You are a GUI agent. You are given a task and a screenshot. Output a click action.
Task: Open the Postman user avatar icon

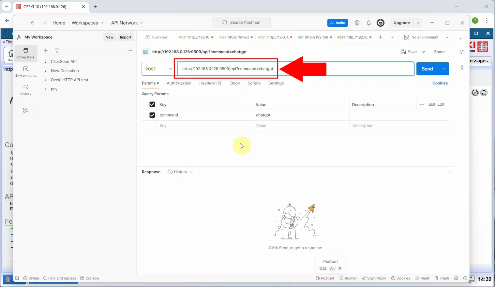pyautogui.click(x=381, y=23)
